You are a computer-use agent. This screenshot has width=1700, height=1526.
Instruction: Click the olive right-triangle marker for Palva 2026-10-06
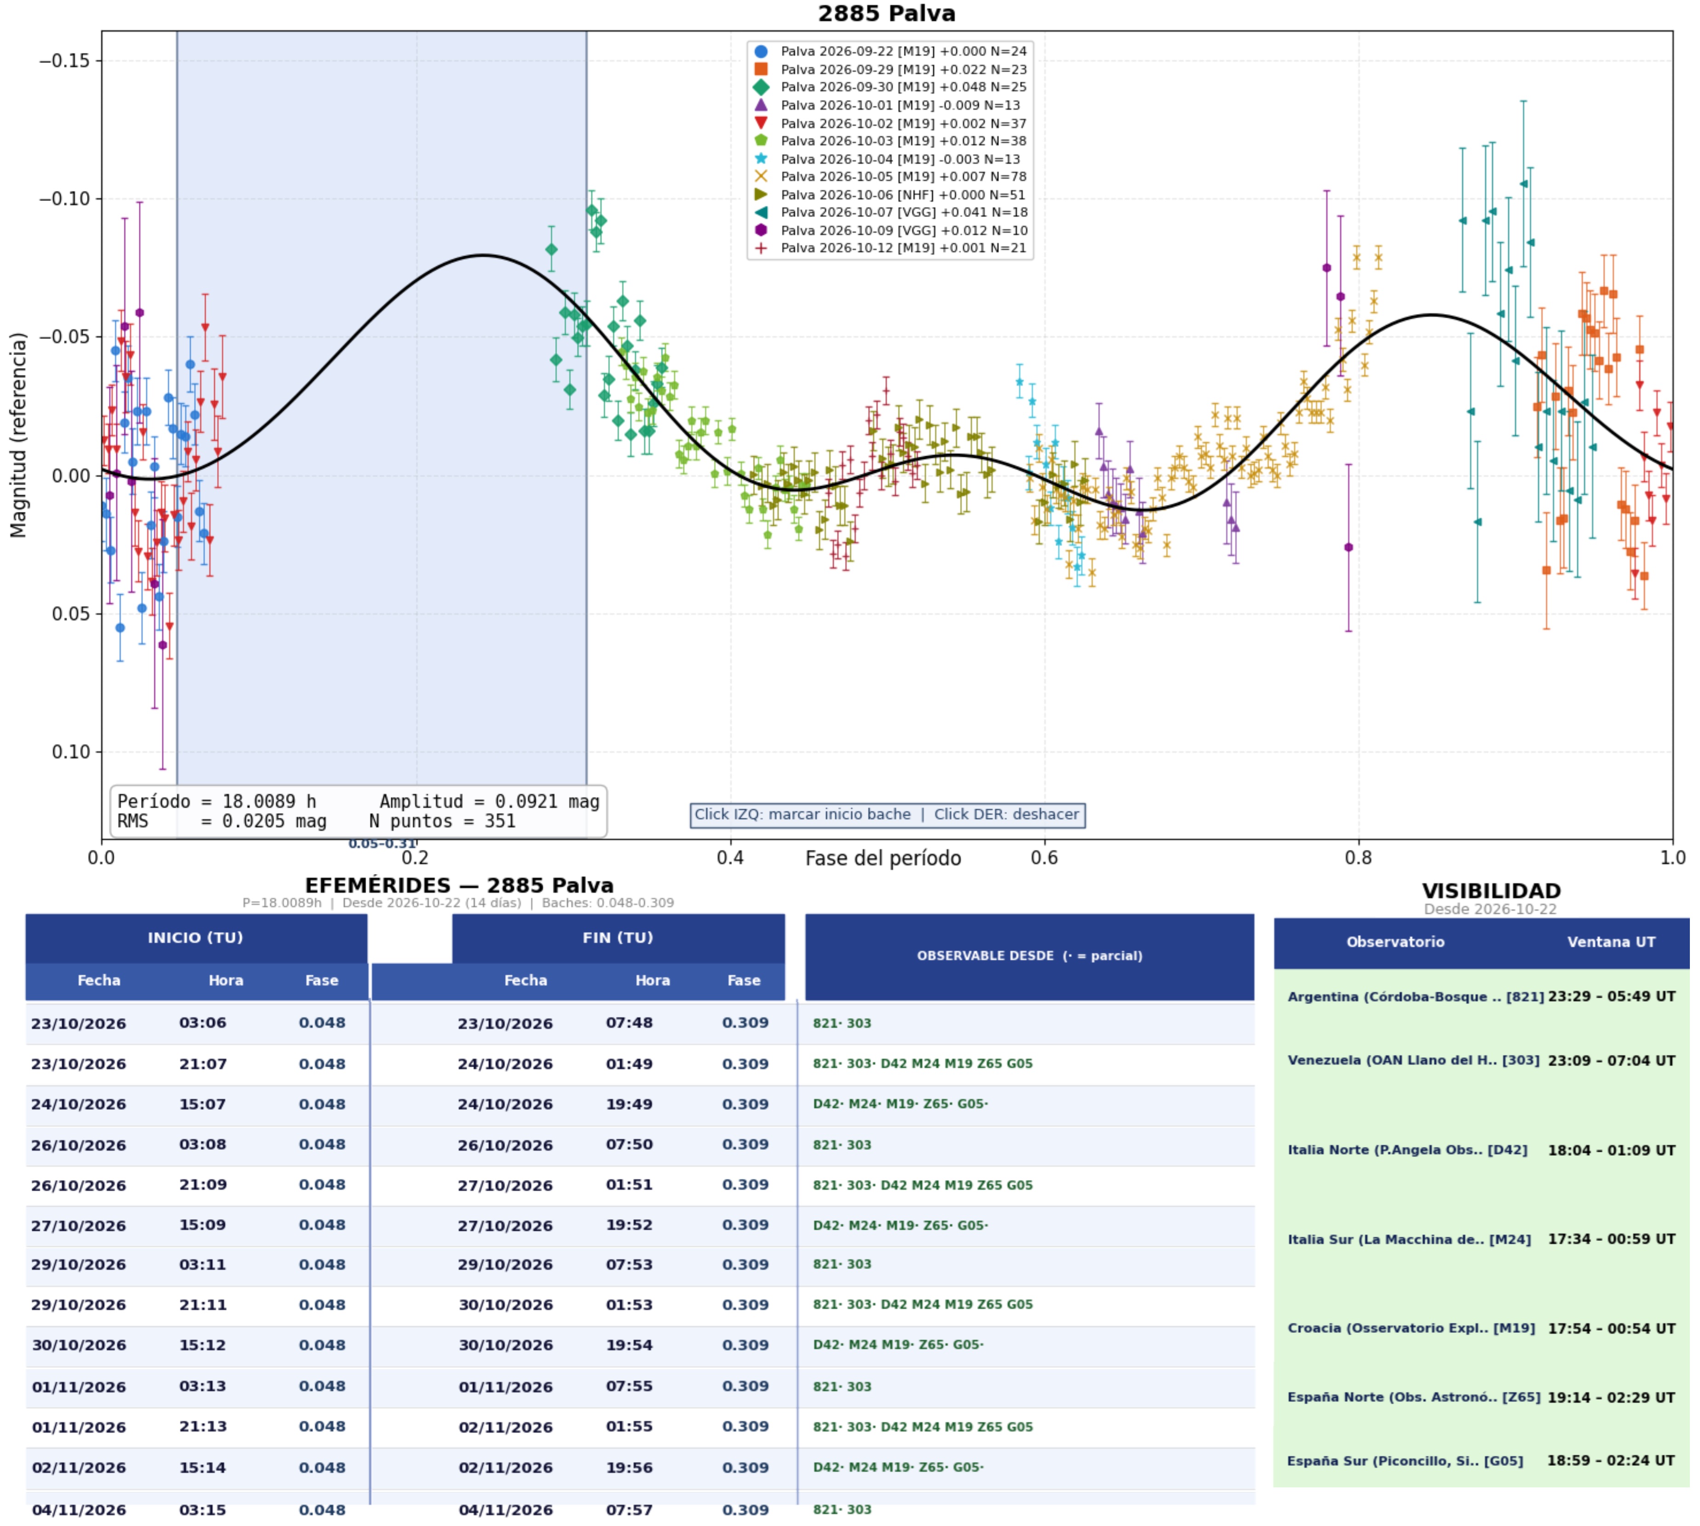pos(761,195)
